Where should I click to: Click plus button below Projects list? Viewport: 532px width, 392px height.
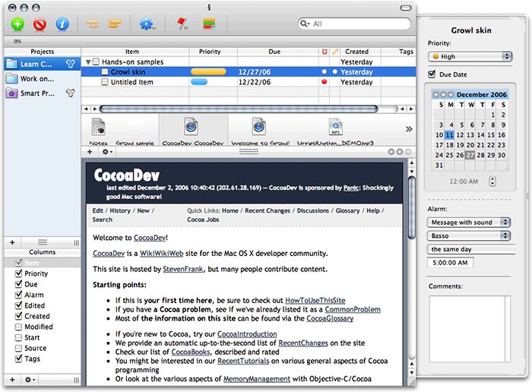click(12, 242)
